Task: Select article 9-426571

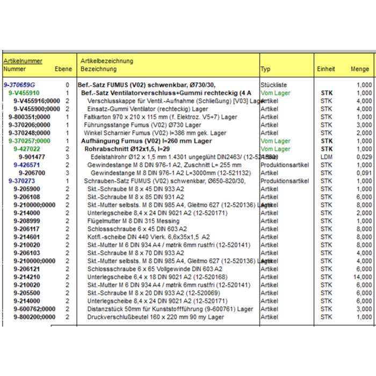Action: coord(27,165)
